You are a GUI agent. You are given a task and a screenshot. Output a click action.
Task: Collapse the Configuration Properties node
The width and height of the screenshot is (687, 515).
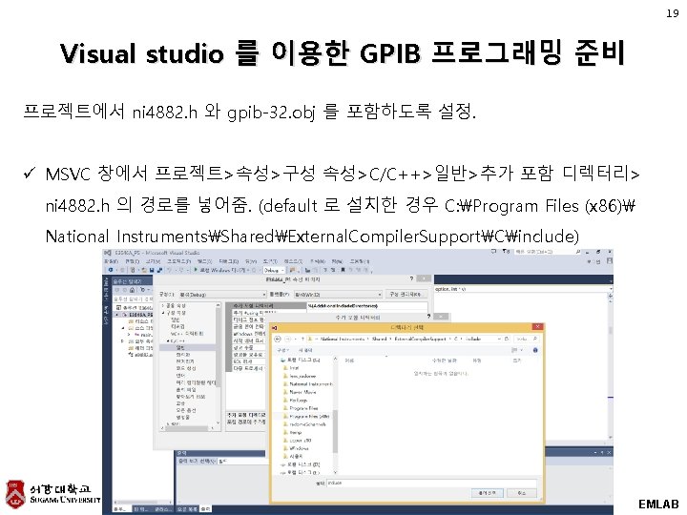(163, 313)
